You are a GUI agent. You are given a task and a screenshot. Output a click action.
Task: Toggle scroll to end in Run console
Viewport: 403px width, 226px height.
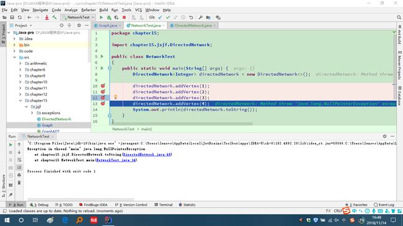coord(19,167)
